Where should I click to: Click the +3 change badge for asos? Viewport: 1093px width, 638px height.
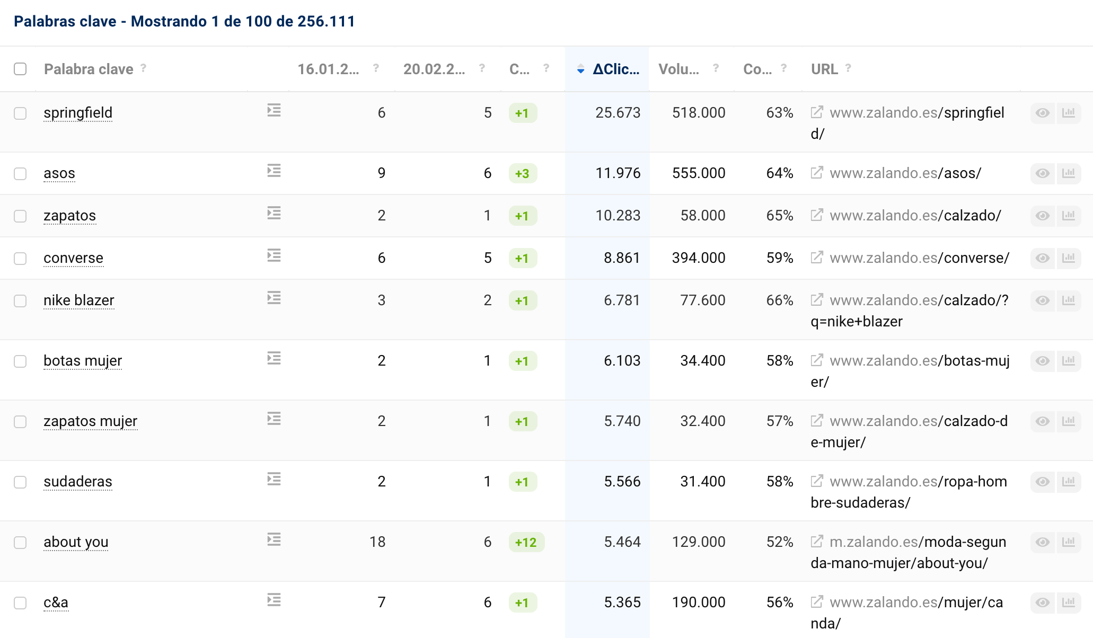(x=523, y=173)
